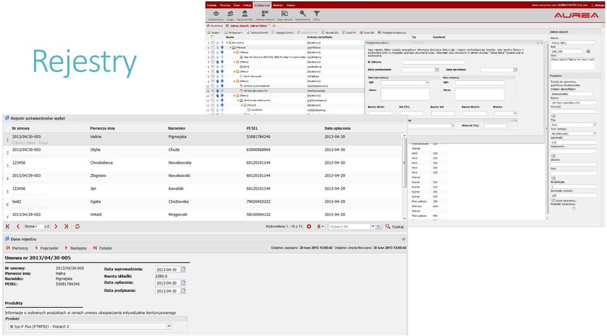607x336 pixels.
Task: Move row 2 down with blue arrow in Aurea tree
Action: pyautogui.click(x=222, y=47)
